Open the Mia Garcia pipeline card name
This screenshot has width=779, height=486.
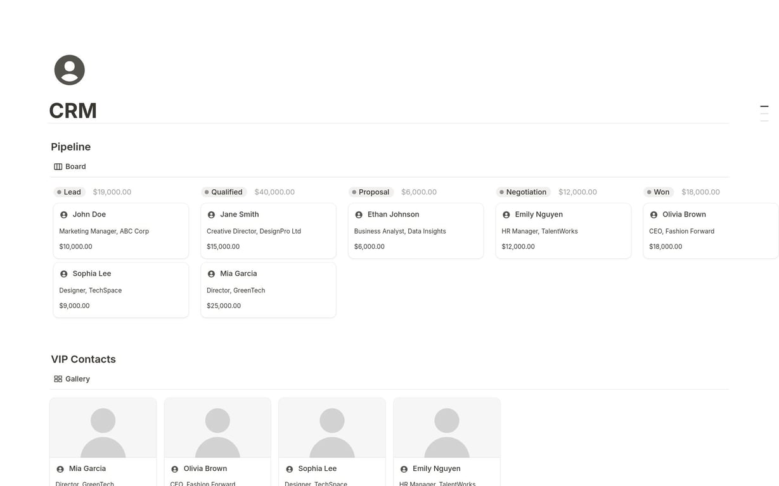pyautogui.click(x=238, y=274)
